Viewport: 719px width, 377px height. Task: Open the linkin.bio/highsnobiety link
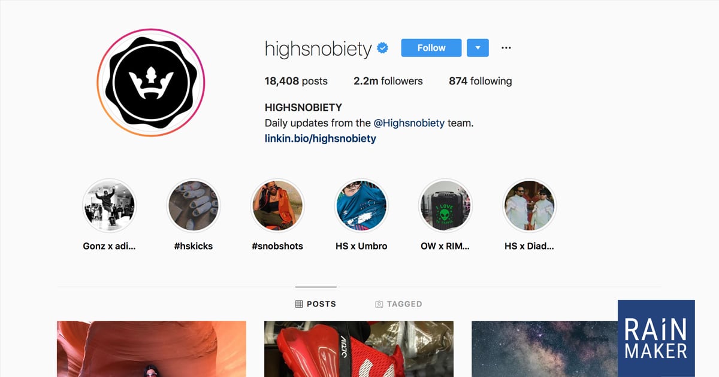[321, 138]
